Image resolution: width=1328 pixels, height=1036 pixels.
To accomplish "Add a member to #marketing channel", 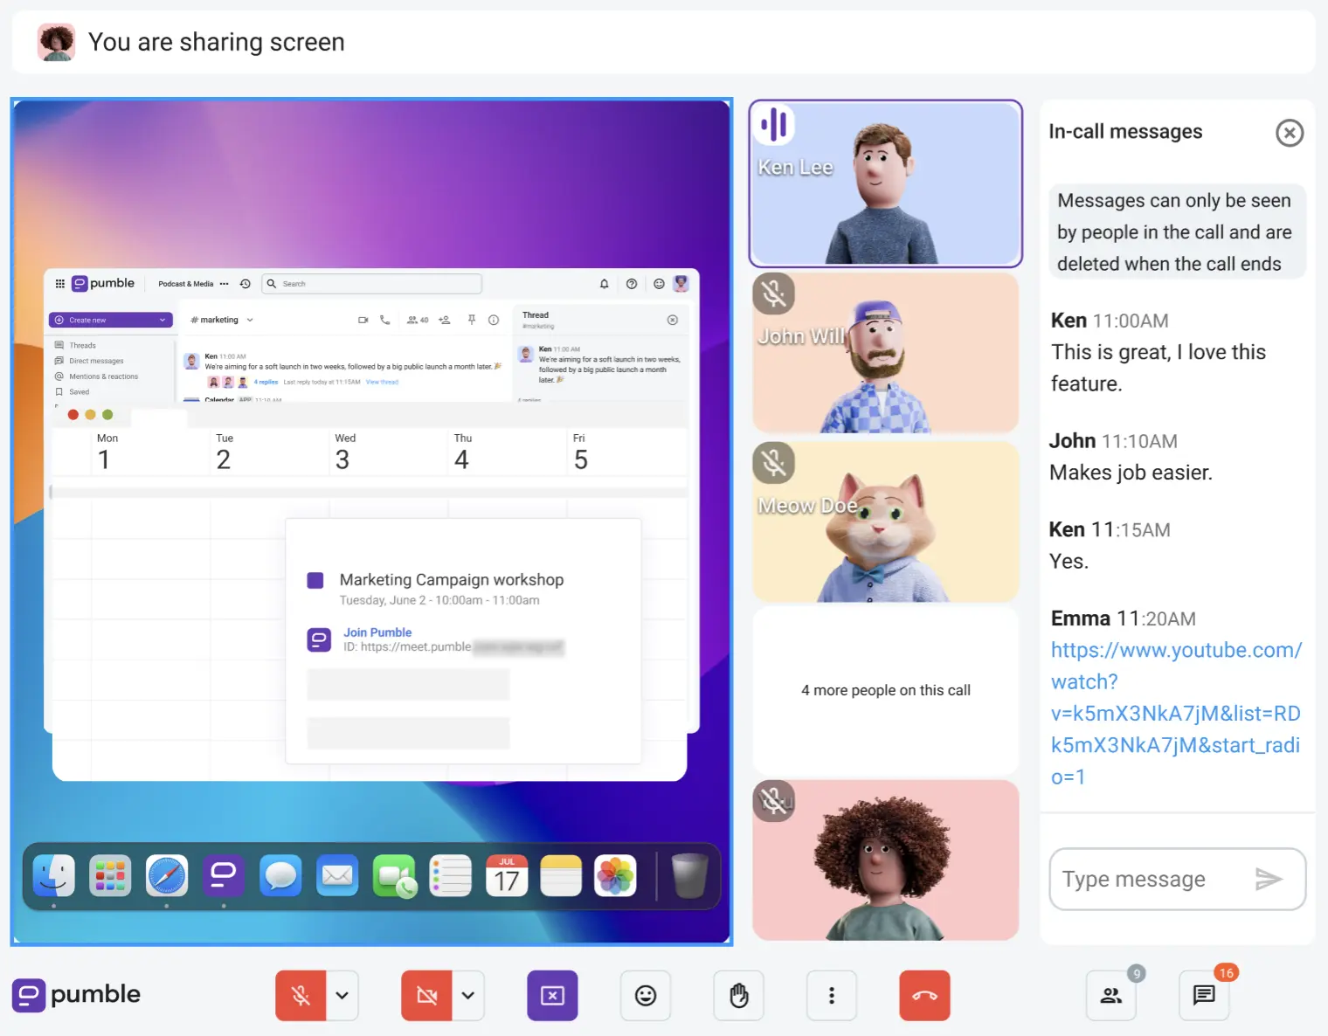I will click(445, 320).
